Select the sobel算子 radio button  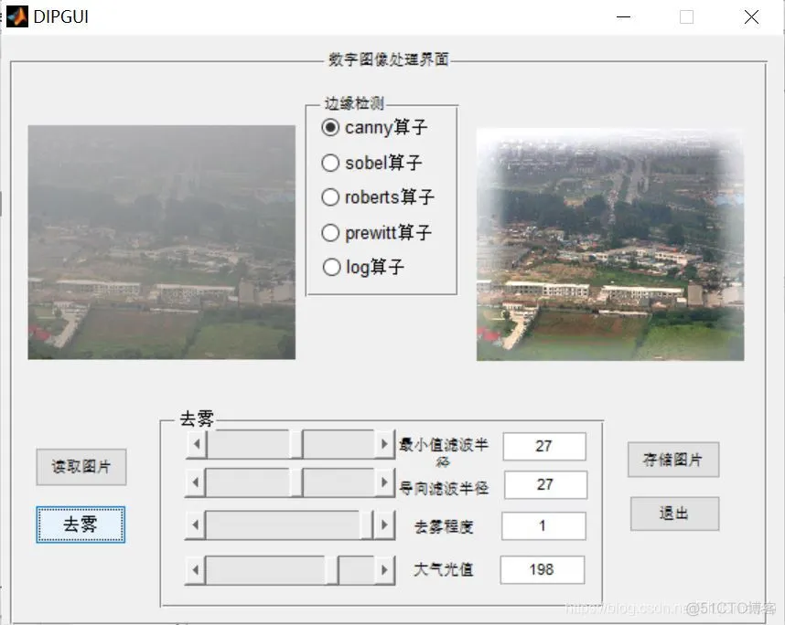click(330, 163)
